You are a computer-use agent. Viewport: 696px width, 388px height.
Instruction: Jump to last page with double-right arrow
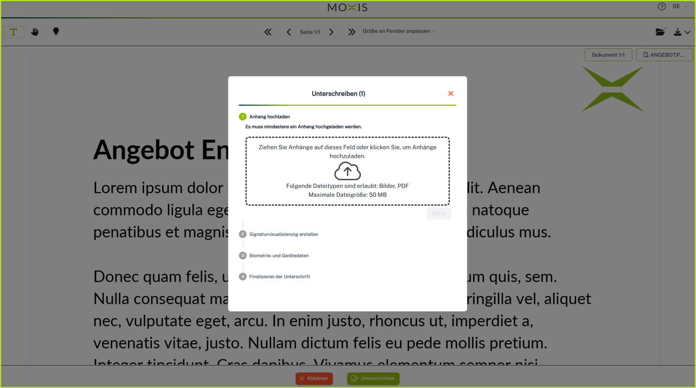coord(352,31)
